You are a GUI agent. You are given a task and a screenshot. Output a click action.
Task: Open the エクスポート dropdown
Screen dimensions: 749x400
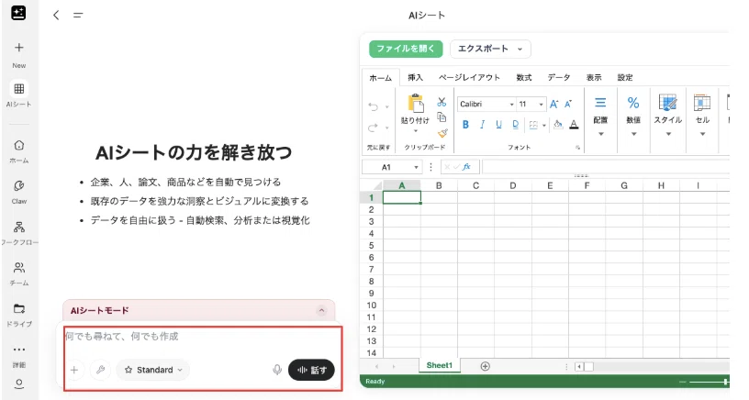click(x=490, y=49)
